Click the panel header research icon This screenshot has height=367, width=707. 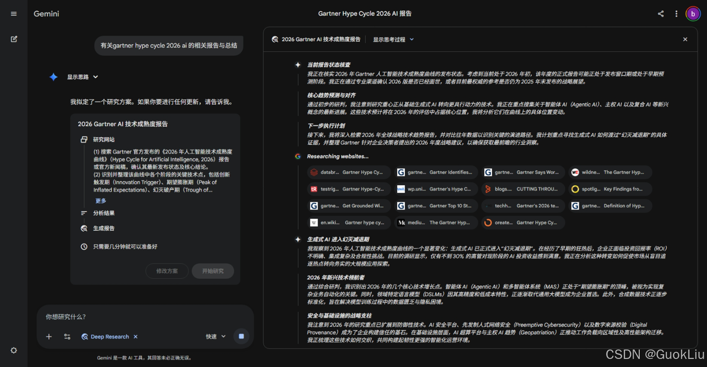tap(275, 39)
